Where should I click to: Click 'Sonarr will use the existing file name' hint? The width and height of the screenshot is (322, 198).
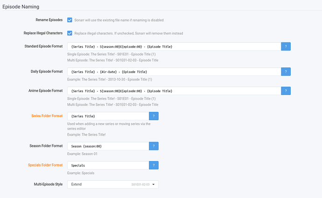pyautogui.click(x=119, y=20)
